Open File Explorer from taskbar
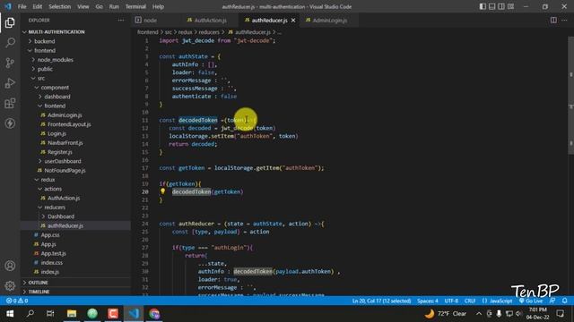The width and height of the screenshot is (574, 322). [72, 314]
